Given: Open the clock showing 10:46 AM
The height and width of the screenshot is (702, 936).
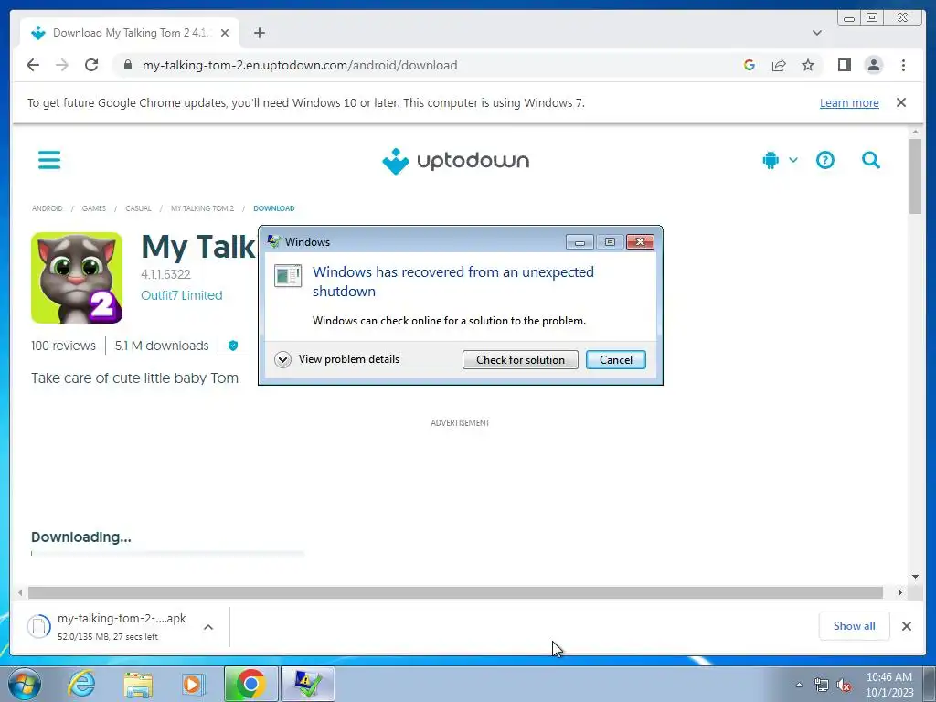Looking at the screenshot, I should click(889, 685).
